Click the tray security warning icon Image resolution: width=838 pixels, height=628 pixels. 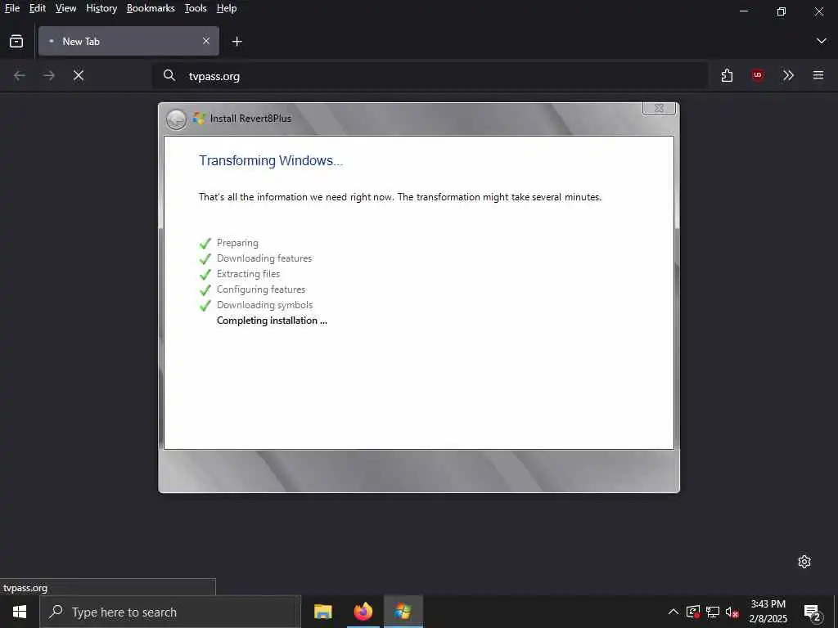[x=693, y=612]
